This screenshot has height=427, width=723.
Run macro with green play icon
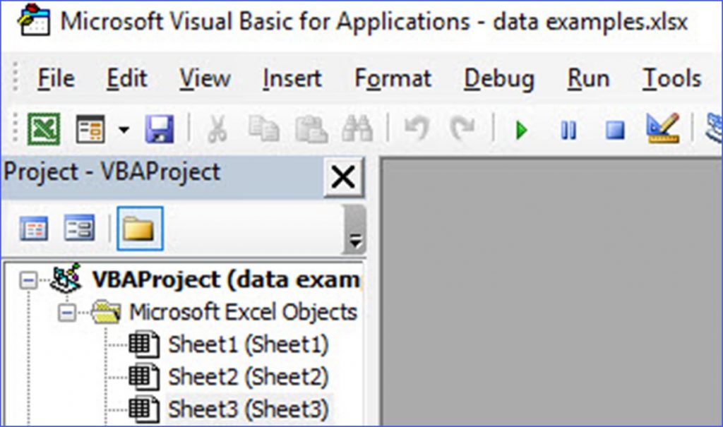pos(522,131)
